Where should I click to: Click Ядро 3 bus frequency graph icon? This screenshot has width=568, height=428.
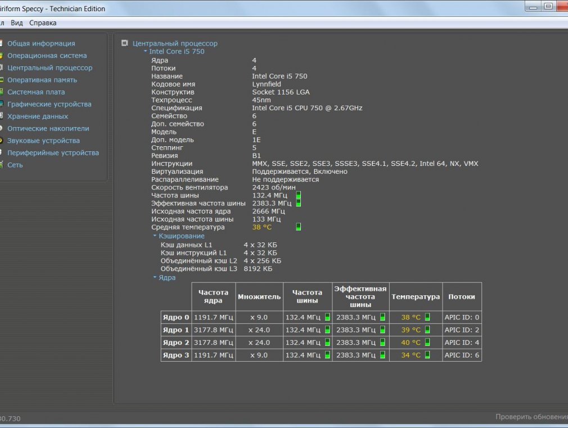327,355
